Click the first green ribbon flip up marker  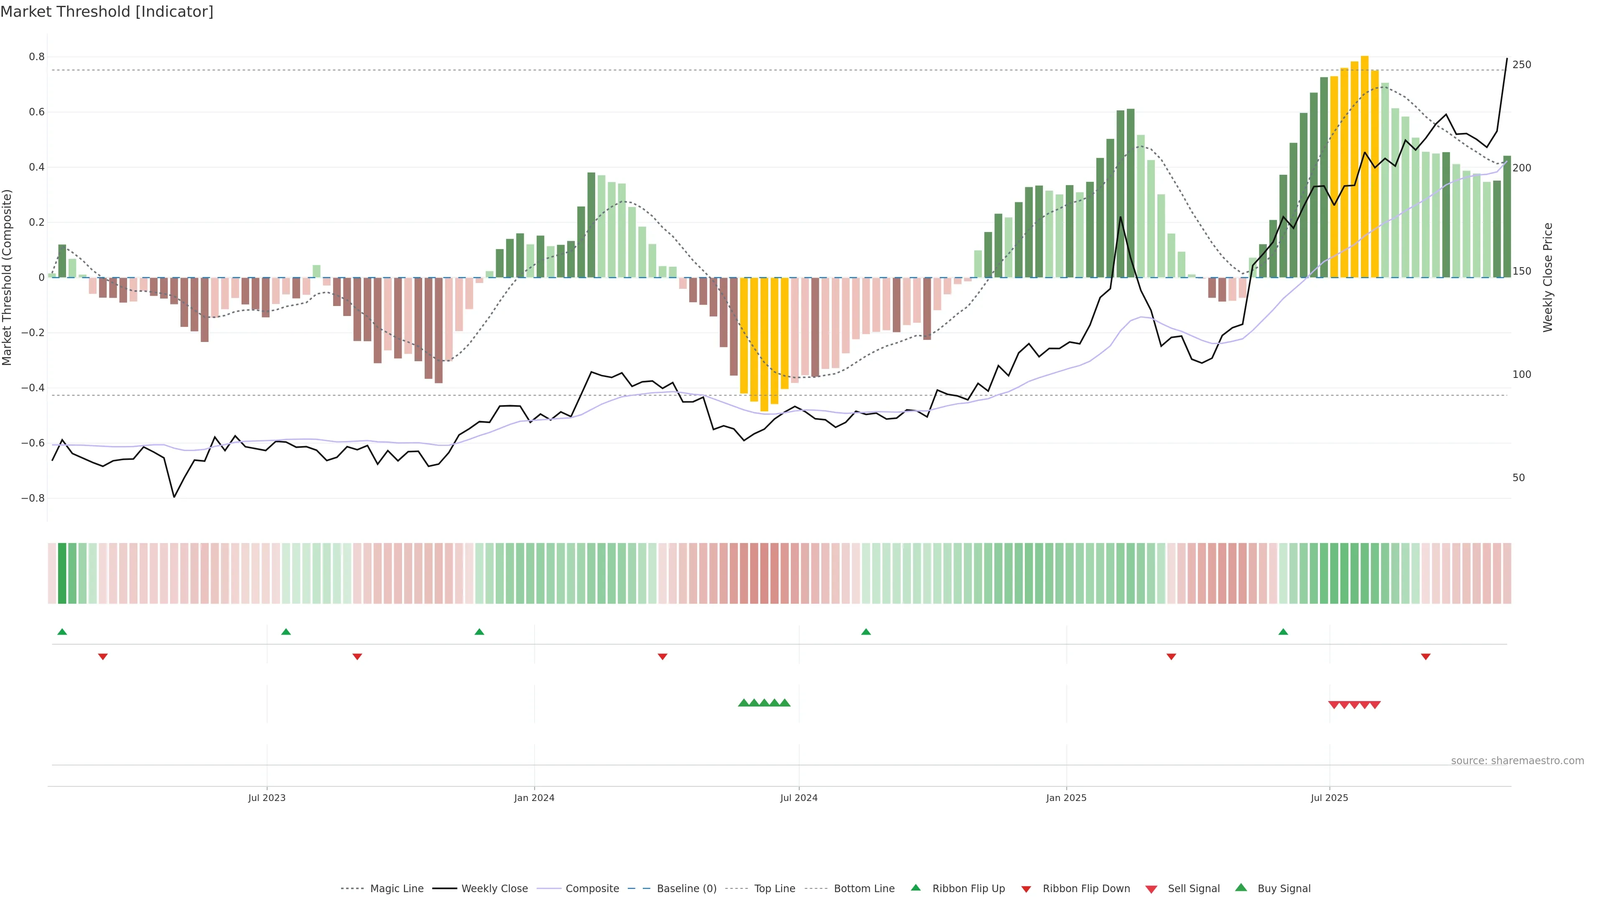point(62,632)
